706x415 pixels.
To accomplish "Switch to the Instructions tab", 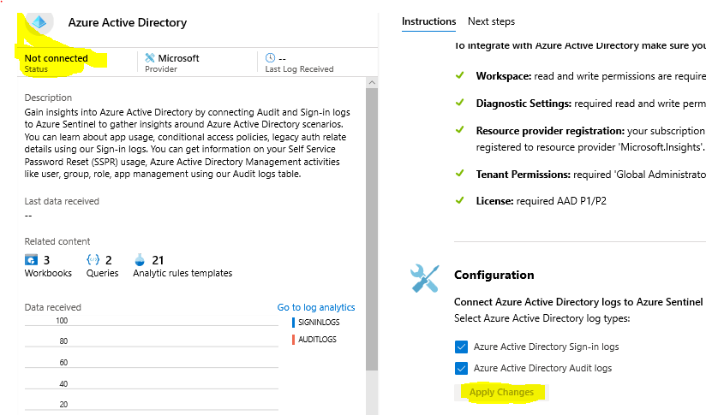I will coord(428,21).
